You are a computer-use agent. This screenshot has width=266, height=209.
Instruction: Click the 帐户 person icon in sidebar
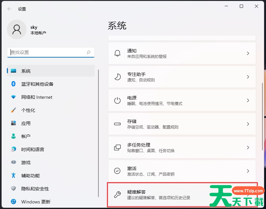click(13, 136)
